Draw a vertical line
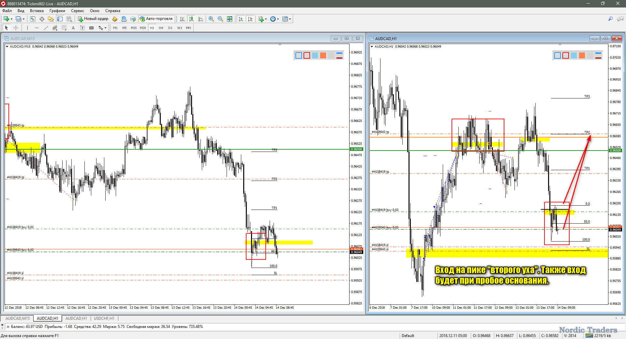 click(28, 28)
